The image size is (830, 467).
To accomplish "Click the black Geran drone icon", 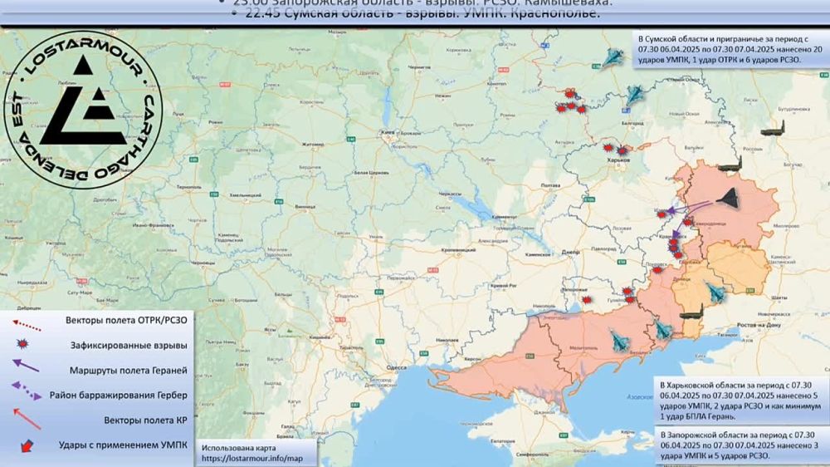I will point(729,198).
